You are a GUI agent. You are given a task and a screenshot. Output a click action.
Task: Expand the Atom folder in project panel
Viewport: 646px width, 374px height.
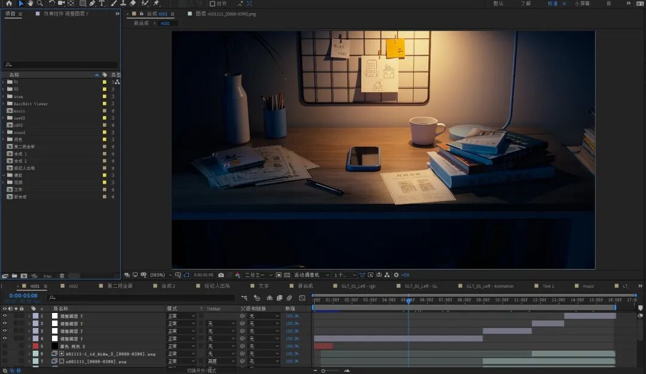[4, 96]
